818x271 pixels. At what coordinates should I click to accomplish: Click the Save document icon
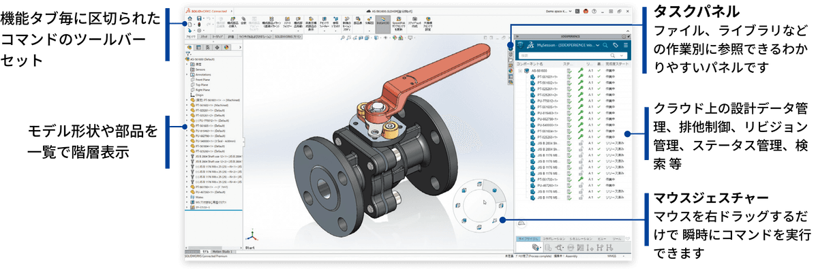199,18
